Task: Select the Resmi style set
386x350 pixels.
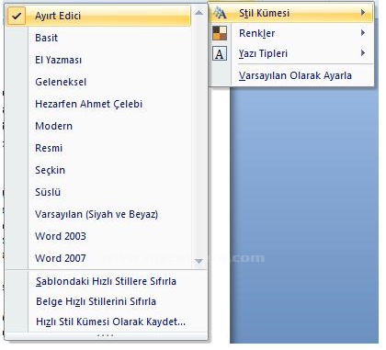Action: (x=98, y=148)
